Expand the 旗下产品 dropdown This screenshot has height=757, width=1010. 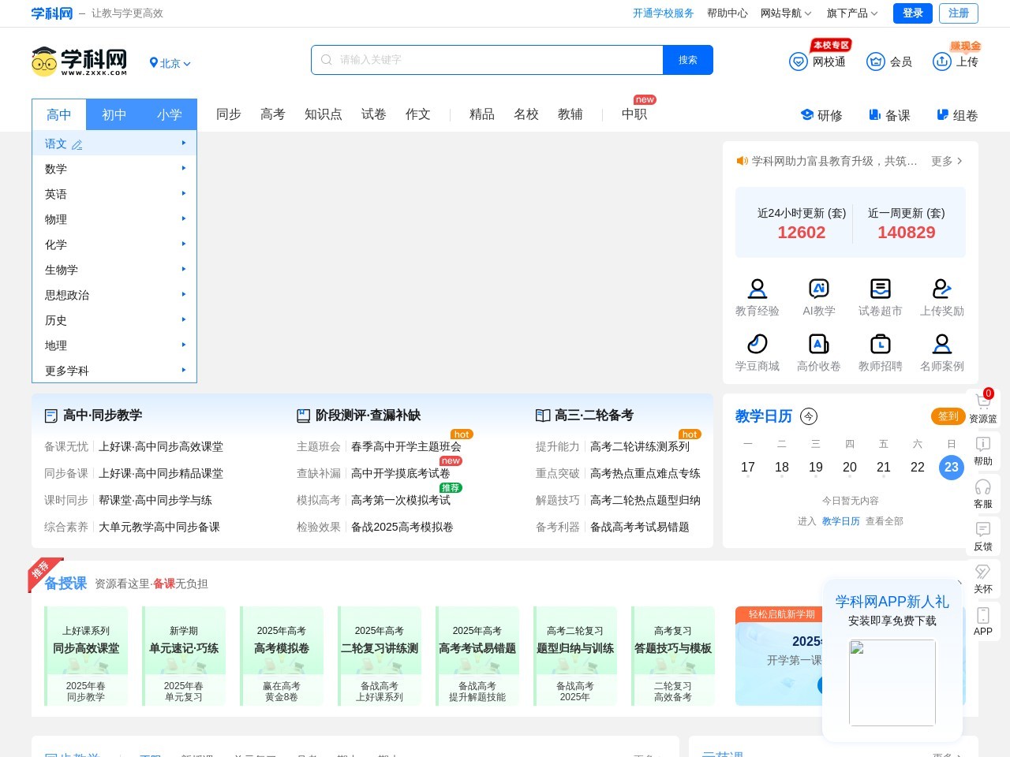[852, 13]
